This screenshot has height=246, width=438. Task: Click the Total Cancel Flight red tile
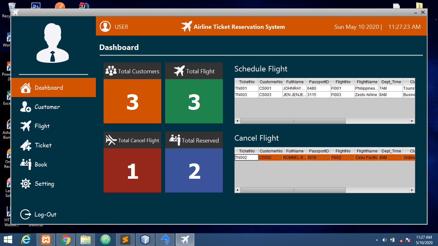tap(132, 170)
